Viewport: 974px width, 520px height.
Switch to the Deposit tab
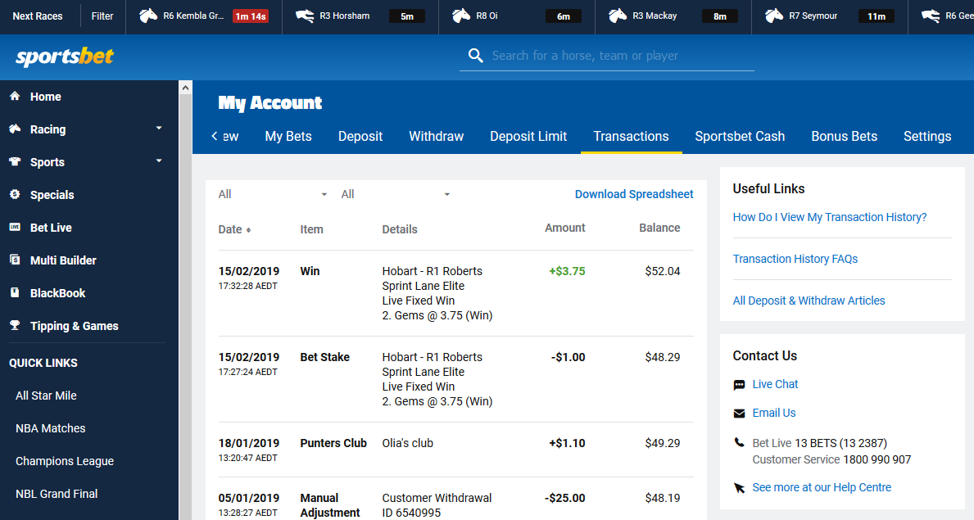(x=360, y=136)
